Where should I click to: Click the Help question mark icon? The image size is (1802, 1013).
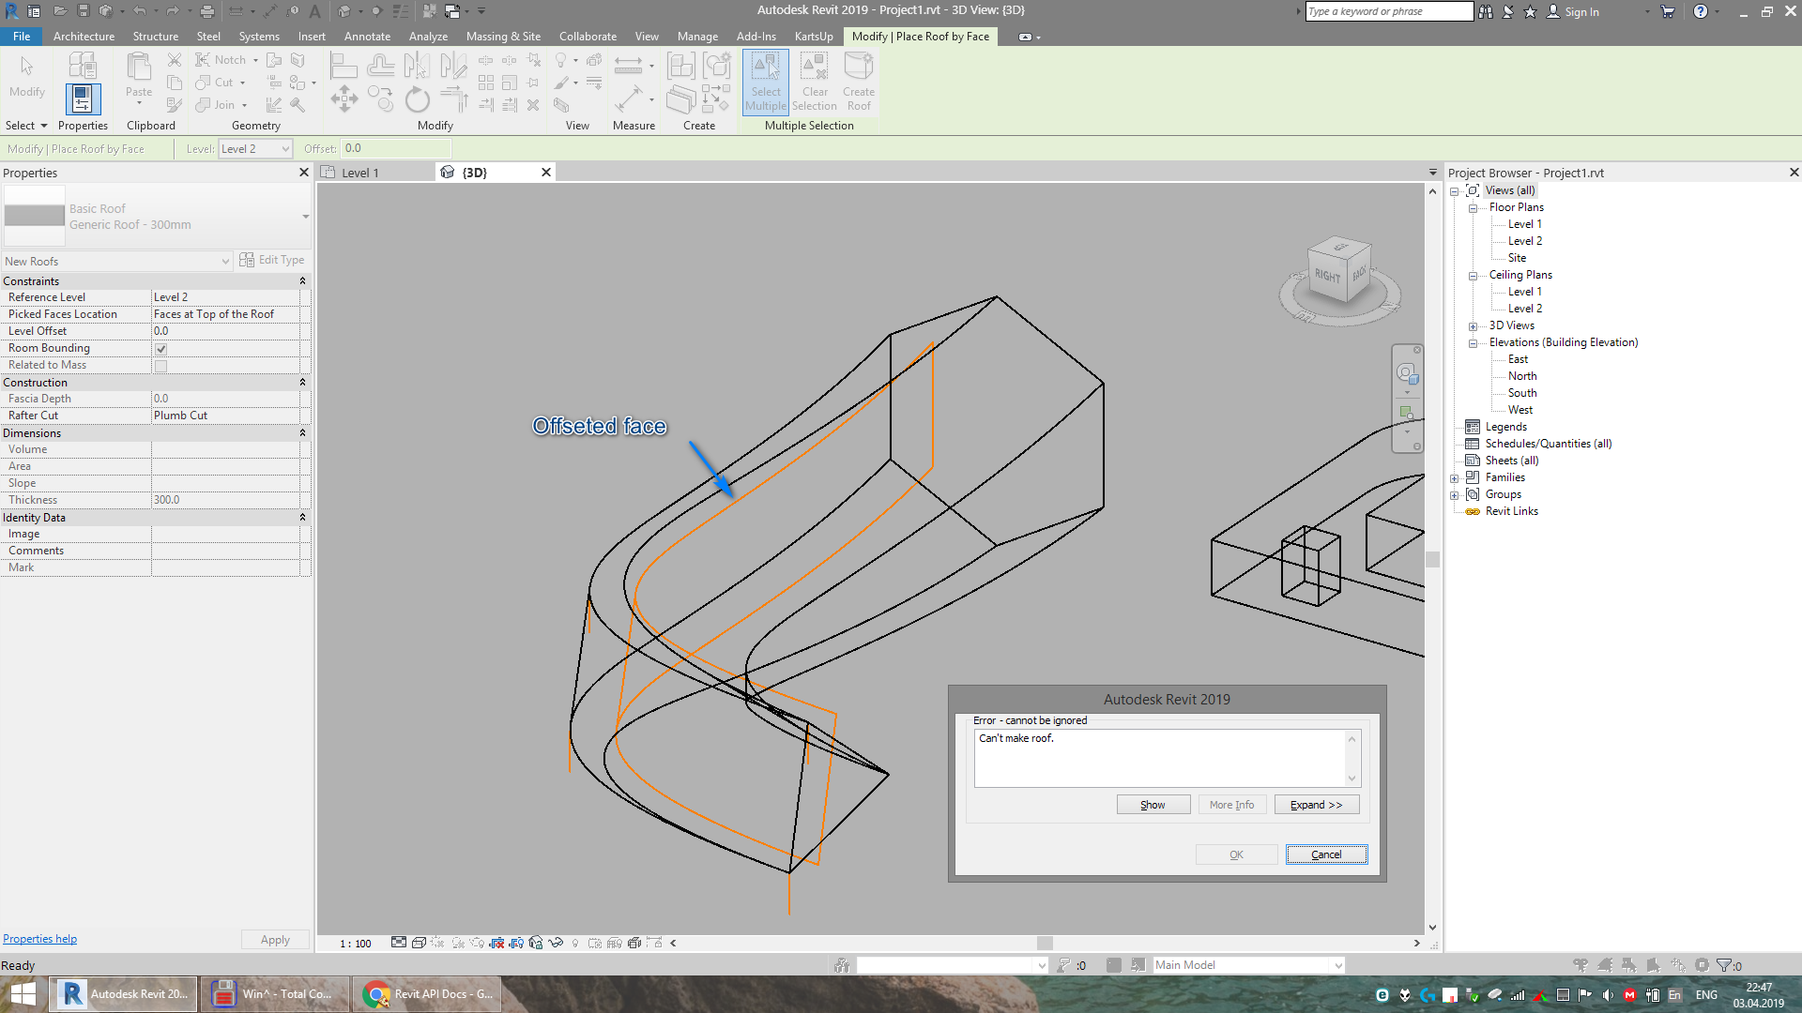pos(1700,11)
